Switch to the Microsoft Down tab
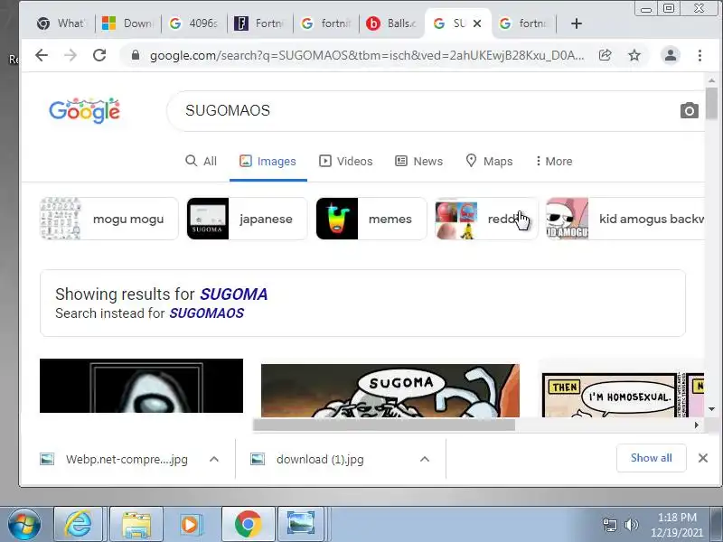The width and height of the screenshot is (723, 542). coord(127,23)
